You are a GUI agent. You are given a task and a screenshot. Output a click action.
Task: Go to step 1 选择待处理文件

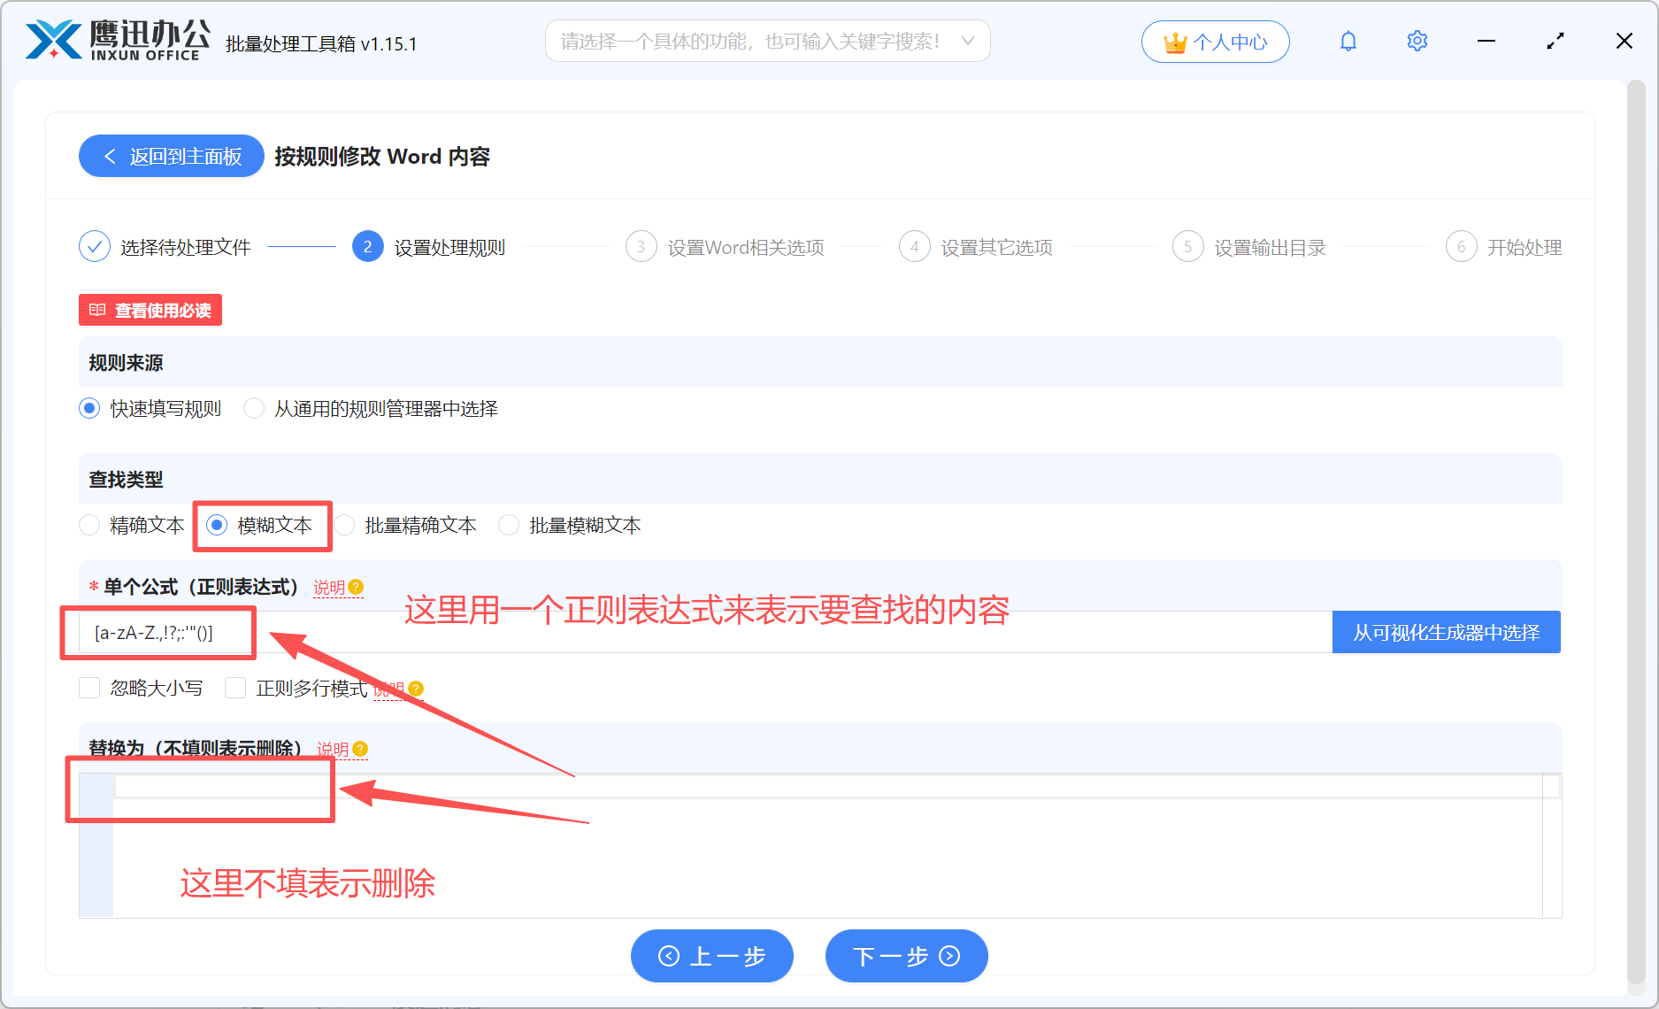[165, 247]
